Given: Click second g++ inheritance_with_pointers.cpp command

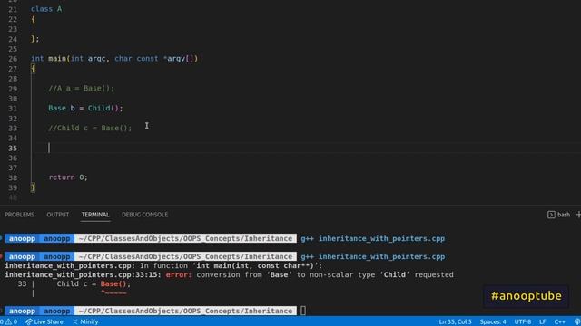Looking at the screenshot, I should pos(373,256).
